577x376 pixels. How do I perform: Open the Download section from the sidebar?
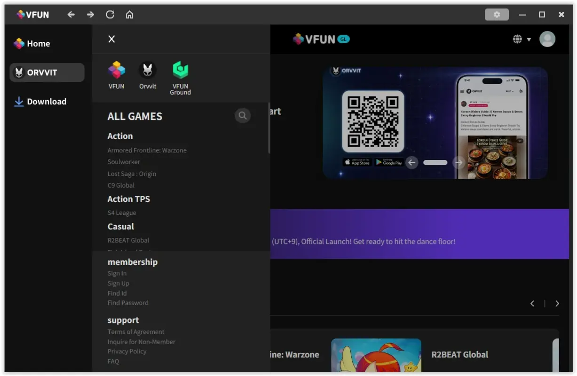tap(46, 102)
